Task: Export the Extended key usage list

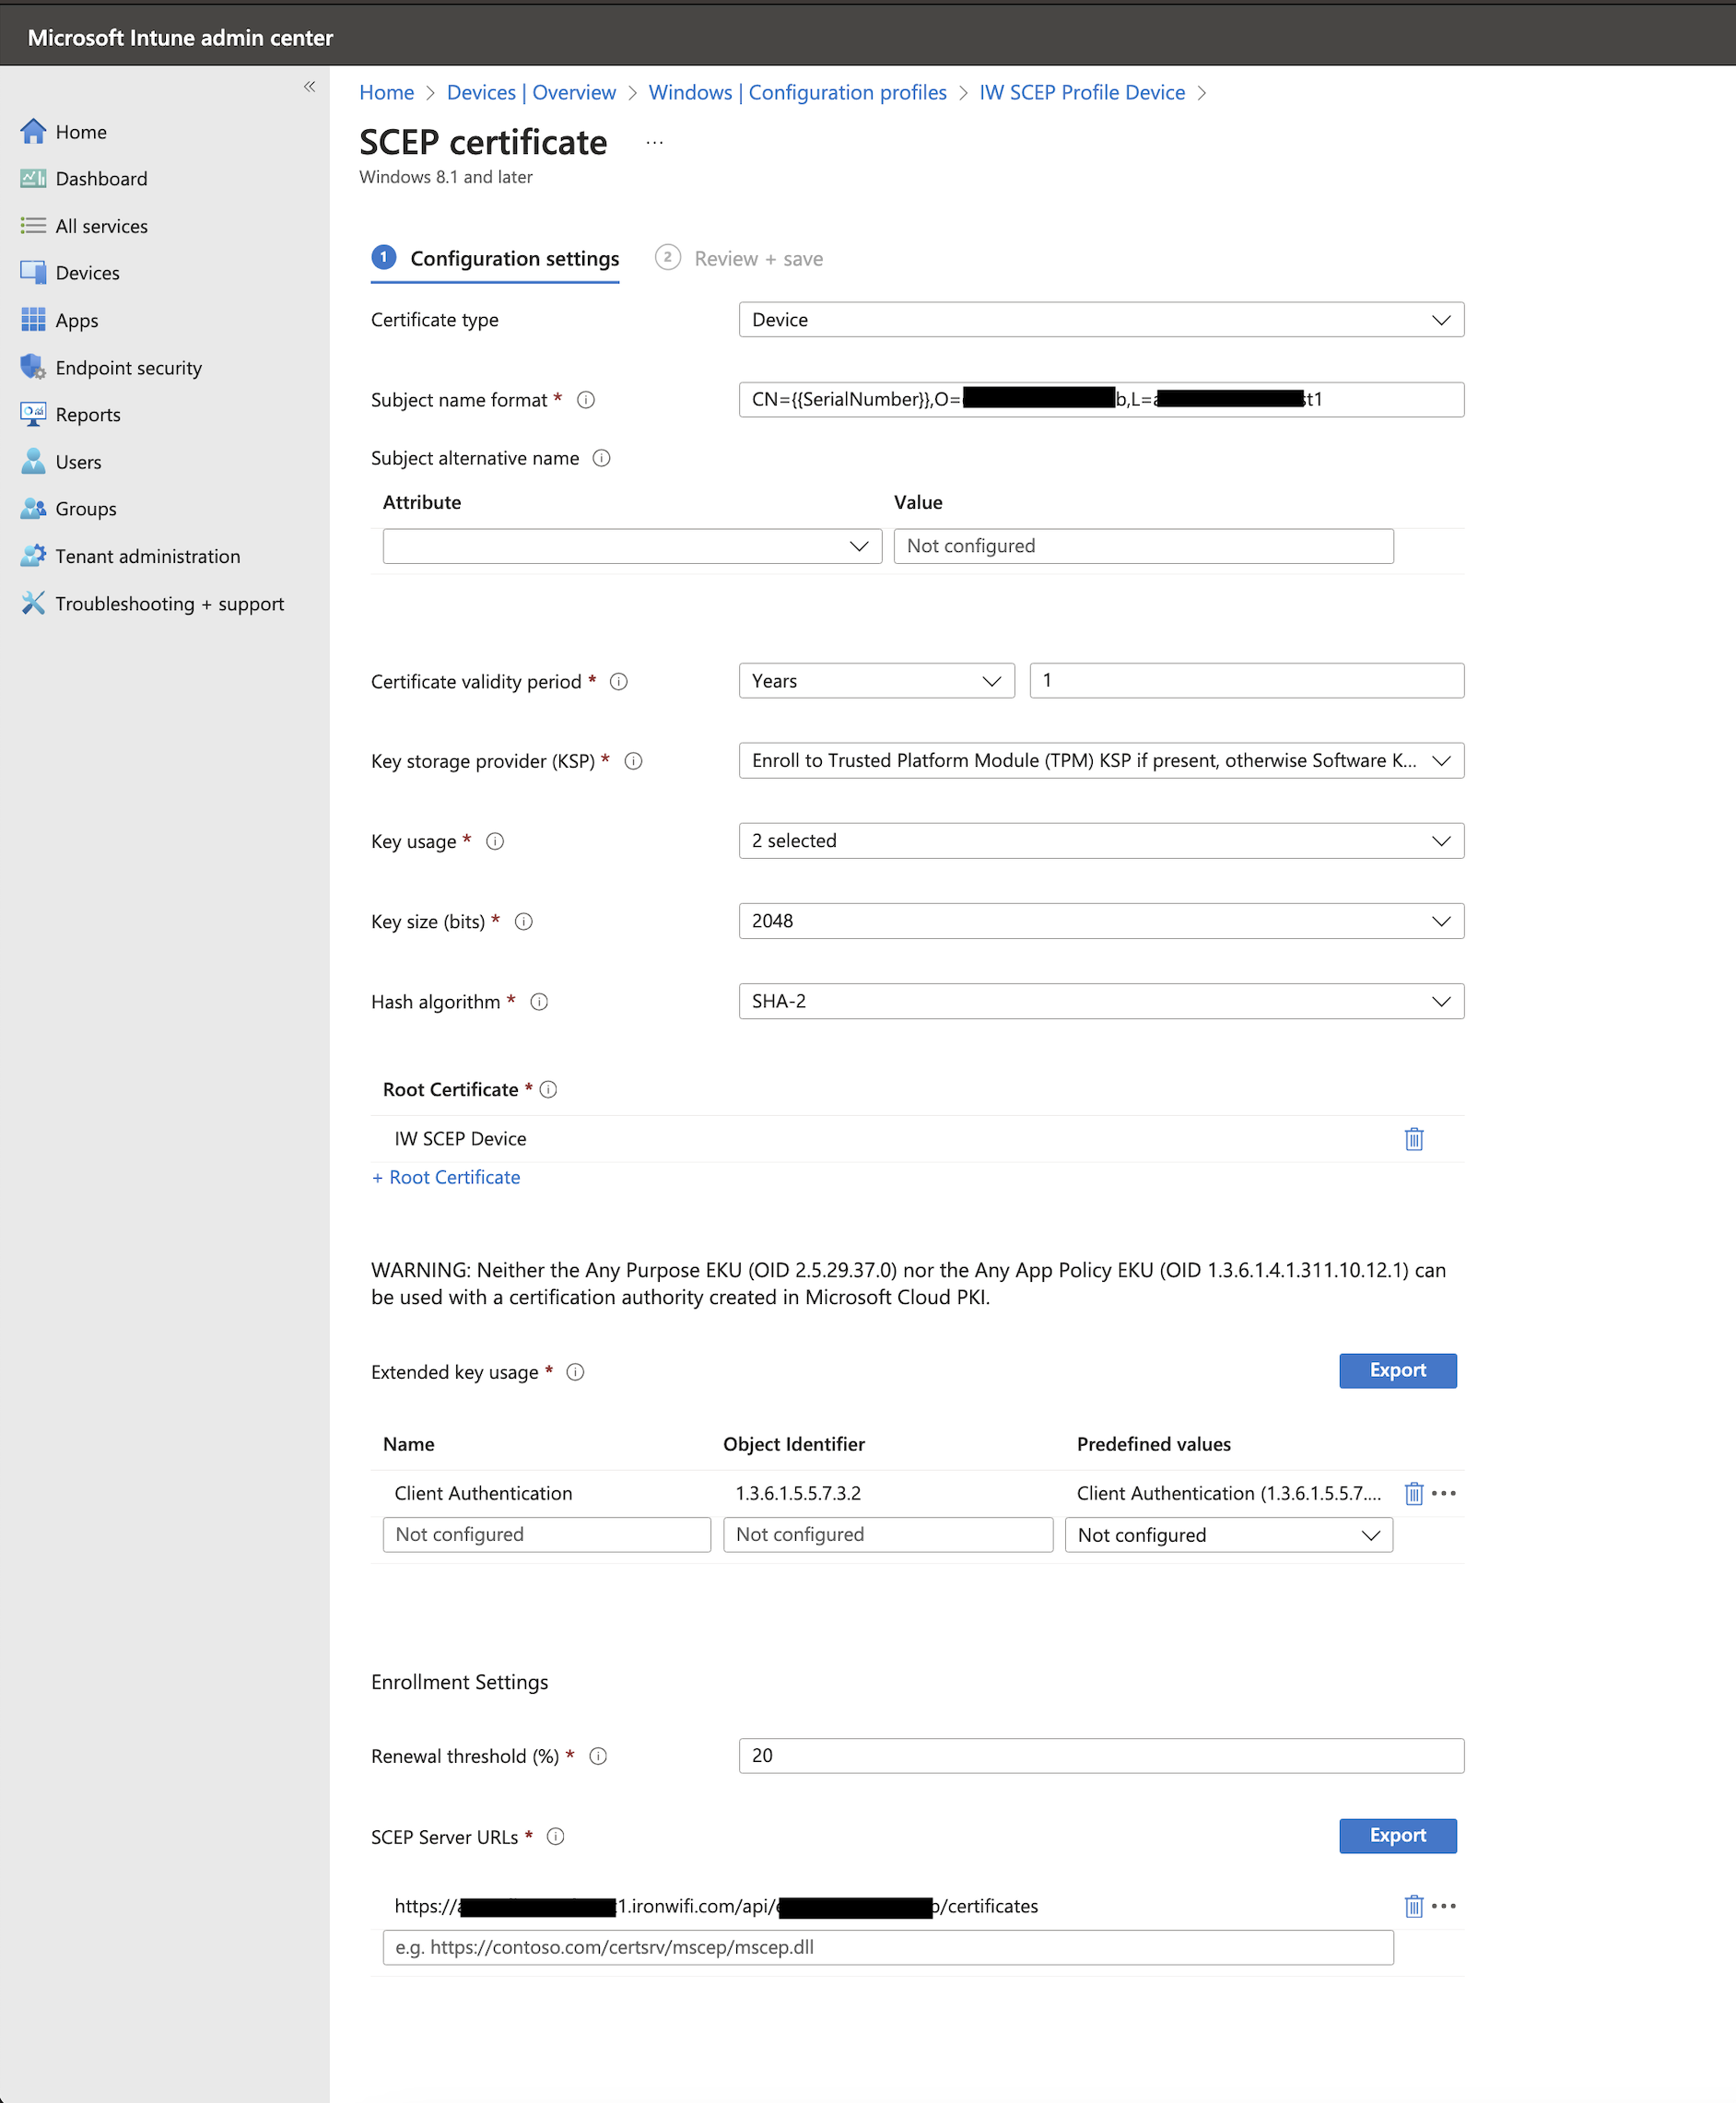Action: [1397, 1370]
